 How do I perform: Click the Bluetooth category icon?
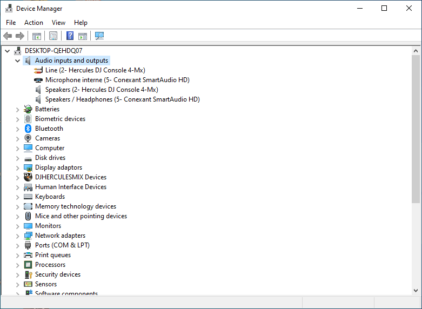coord(28,129)
